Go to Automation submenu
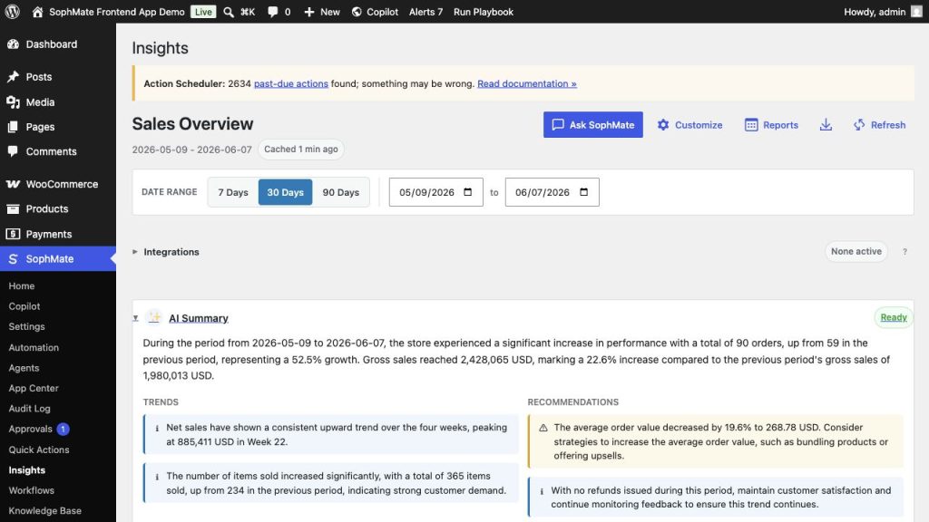Image resolution: width=929 pixels, height=522 pixels. click(x=34, y=347)
